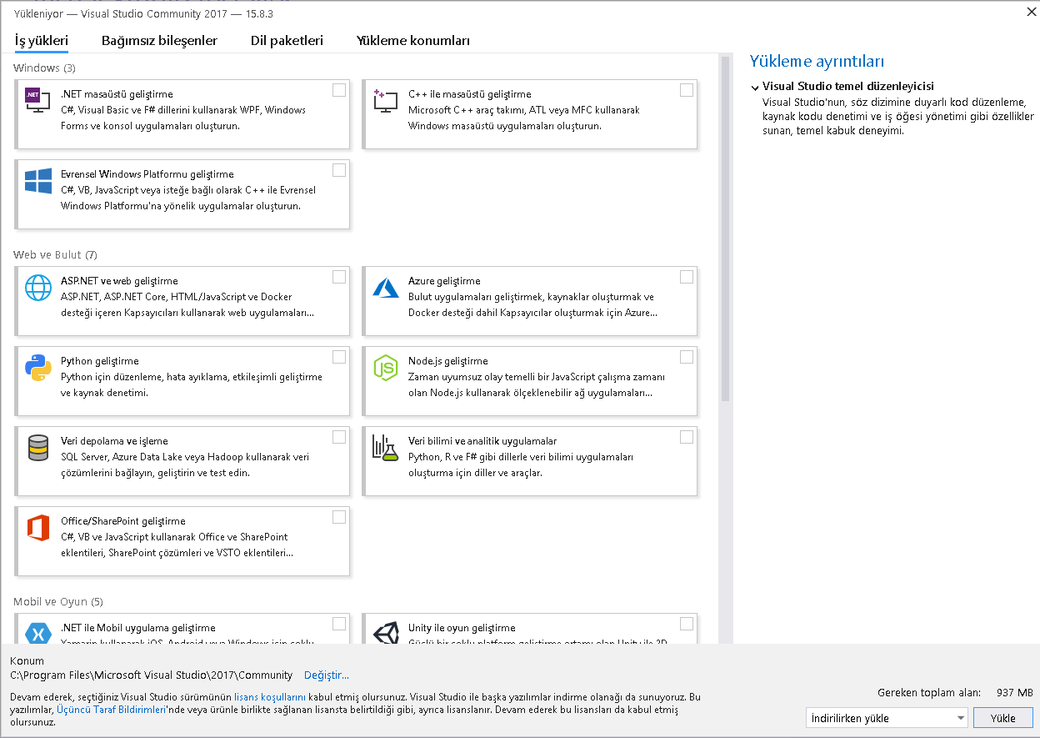Click the Web ve Bulut (7) heading
The width and height of the screenshot is (1040, 738).
55,254
